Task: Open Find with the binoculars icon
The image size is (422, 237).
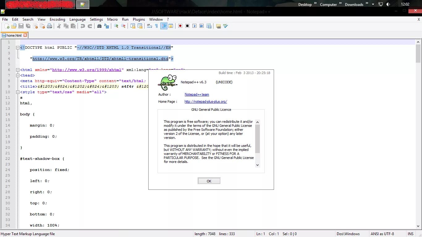Action: [x=99, y=26]
